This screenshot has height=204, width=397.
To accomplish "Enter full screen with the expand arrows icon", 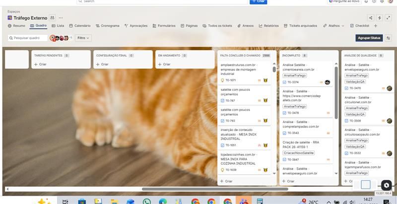I will pyautogui.click(x=388, y=18).
